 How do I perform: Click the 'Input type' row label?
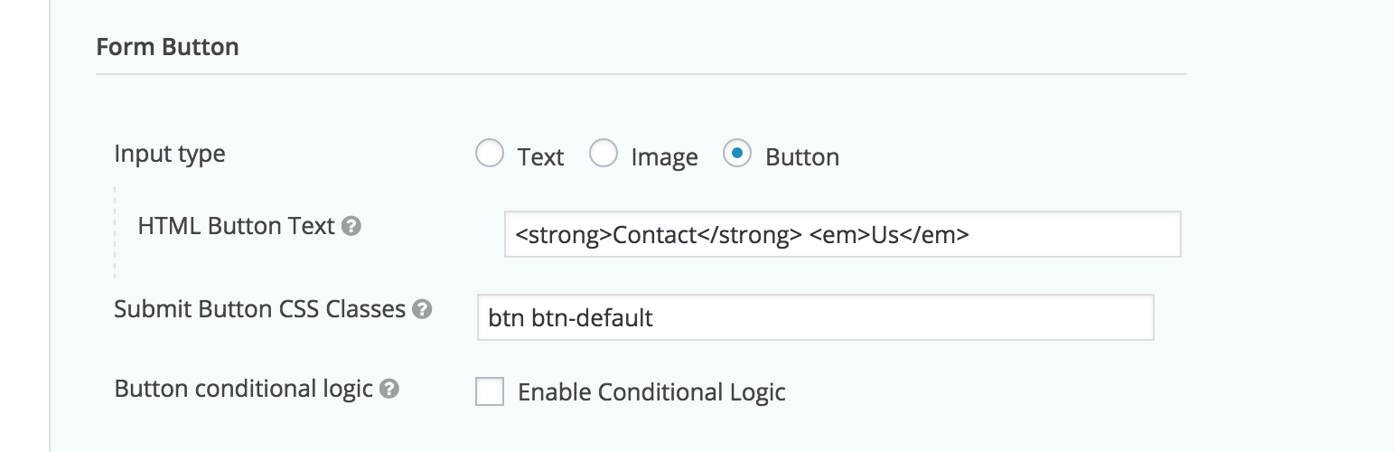click(x=170, y=154)
